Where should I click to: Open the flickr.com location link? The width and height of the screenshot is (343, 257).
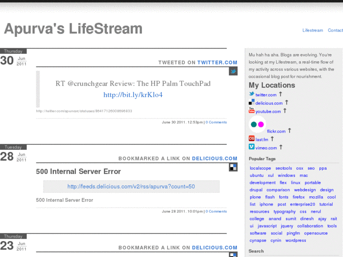(x=276, y=132)
